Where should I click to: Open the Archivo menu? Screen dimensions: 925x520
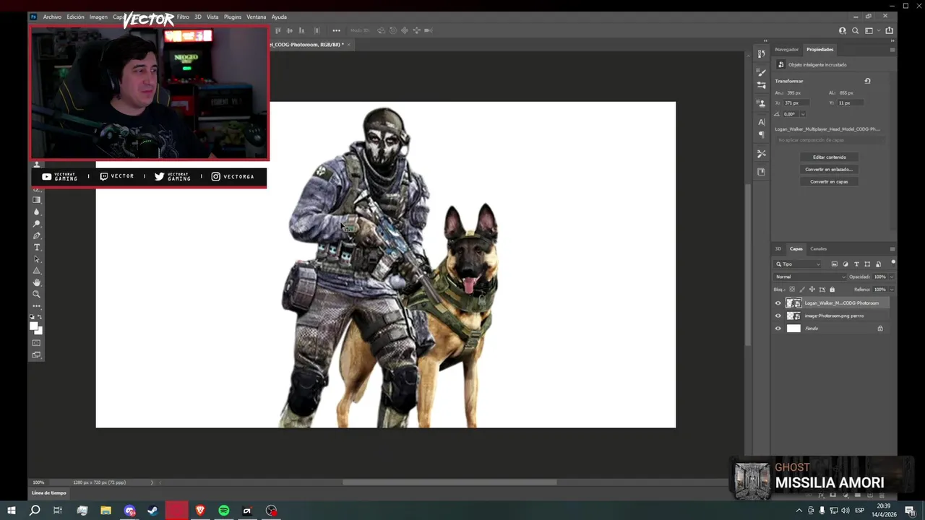(x=52, y=17)
